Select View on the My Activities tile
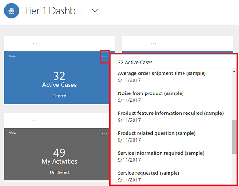 [13, 133]
